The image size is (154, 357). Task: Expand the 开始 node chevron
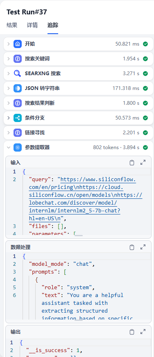point(9,44)
